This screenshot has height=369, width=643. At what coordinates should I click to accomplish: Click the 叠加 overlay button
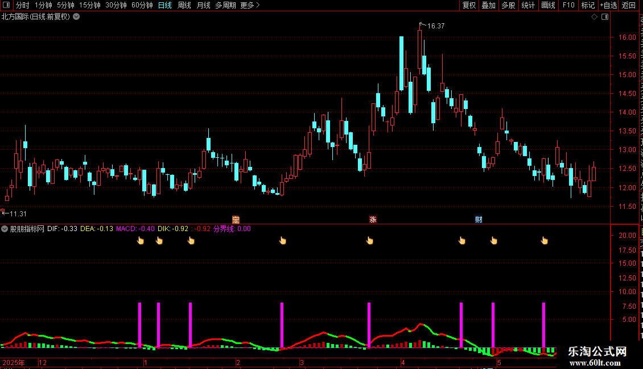pyautogui.click(x=488, y=5)
